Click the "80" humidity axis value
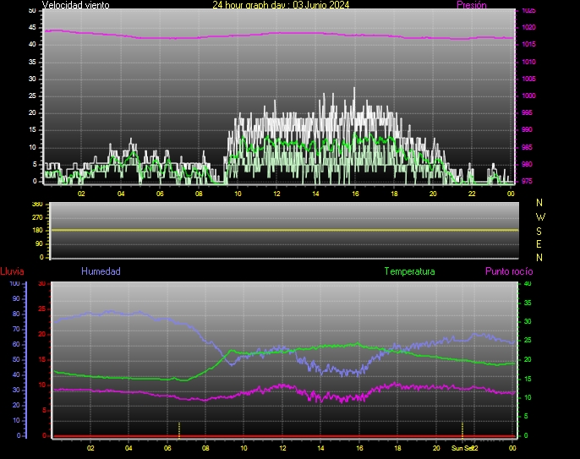 (16, 314)
